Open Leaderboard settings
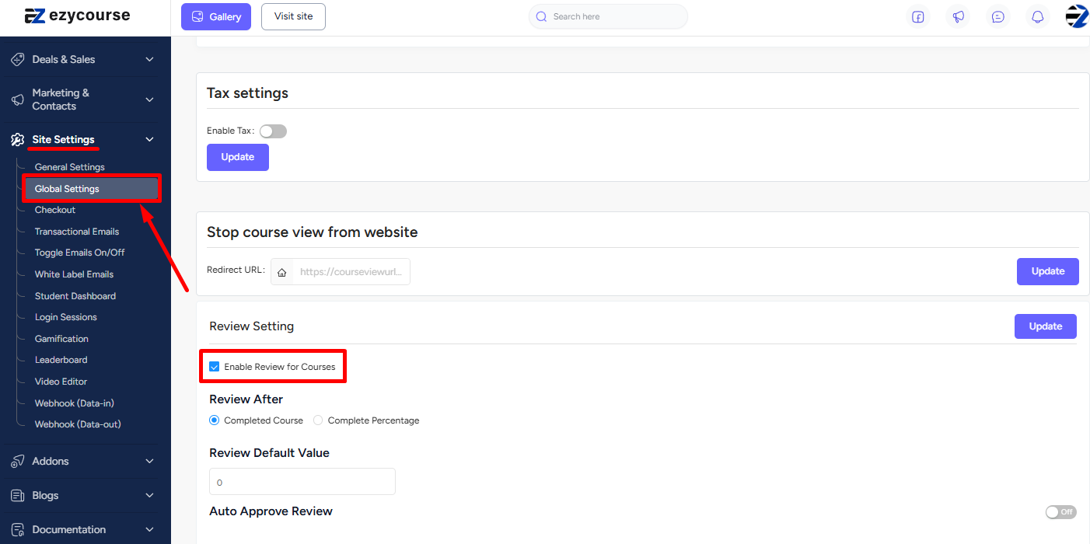The height and width of the screenshot is (544, 1090). [61, 360]
